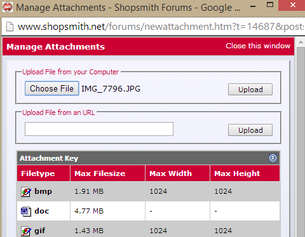Click the doc filetype Word icon
Screen dimensions: 305x237
pyautogui.click(x=26, y=211)
